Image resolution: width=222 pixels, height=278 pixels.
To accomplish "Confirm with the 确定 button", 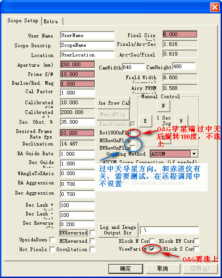I will [126, 269].
